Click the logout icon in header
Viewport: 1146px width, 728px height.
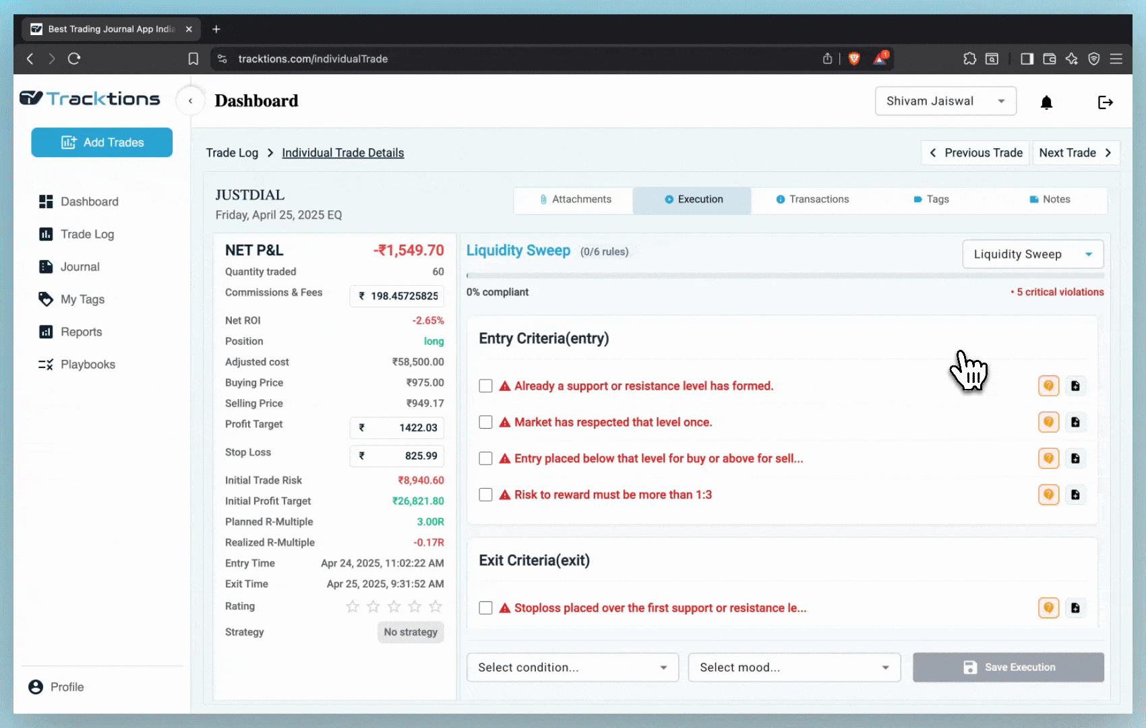[1105, 102]
